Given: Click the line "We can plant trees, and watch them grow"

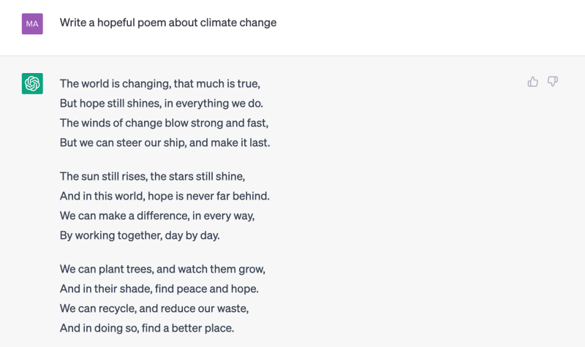Looking at the screenshot, I should pyautogui.click(x=162, y=269).
